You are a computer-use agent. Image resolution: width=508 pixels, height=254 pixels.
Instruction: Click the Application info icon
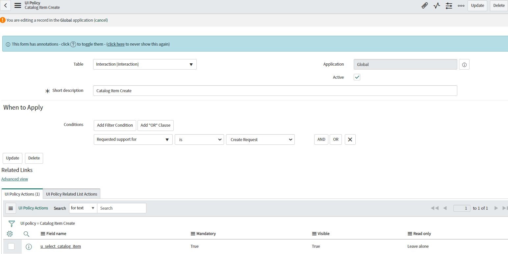tap(464, 65)
